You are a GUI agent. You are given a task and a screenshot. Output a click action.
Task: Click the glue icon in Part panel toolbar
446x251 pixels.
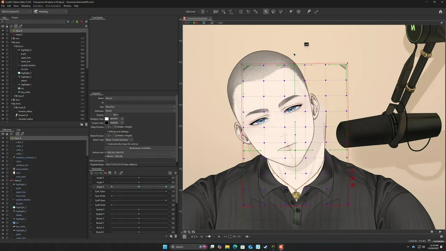(86, 22)
